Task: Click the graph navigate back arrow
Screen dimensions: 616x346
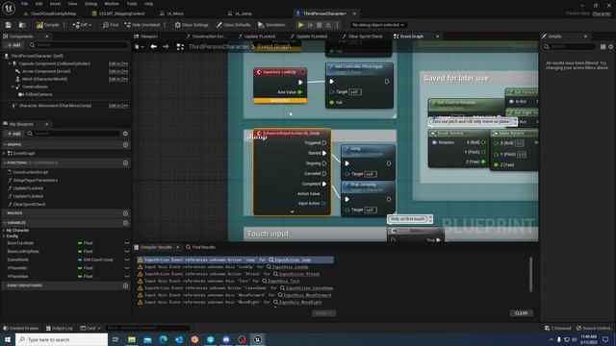Action: [x=154, y=47]
